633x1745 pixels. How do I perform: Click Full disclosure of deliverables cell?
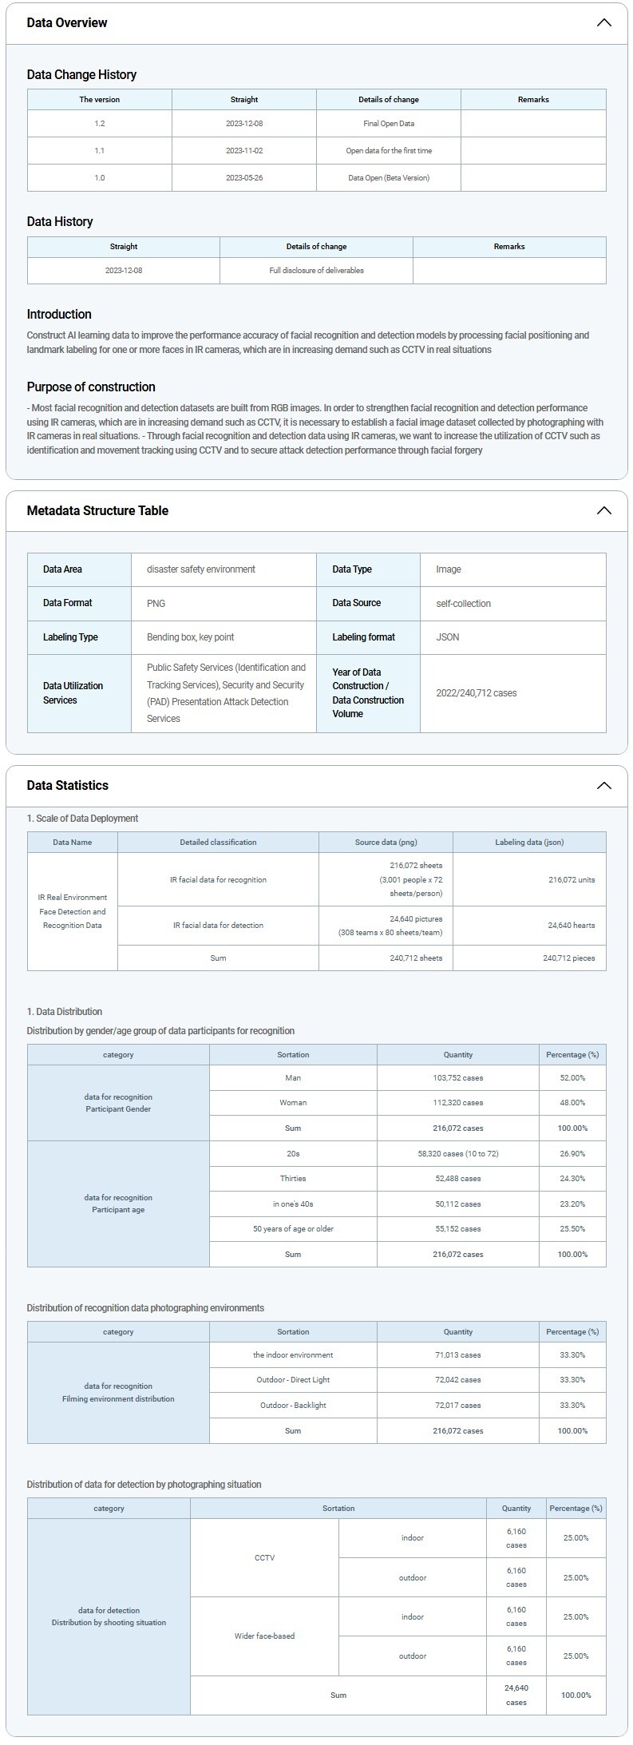click(x=316, y=271)
